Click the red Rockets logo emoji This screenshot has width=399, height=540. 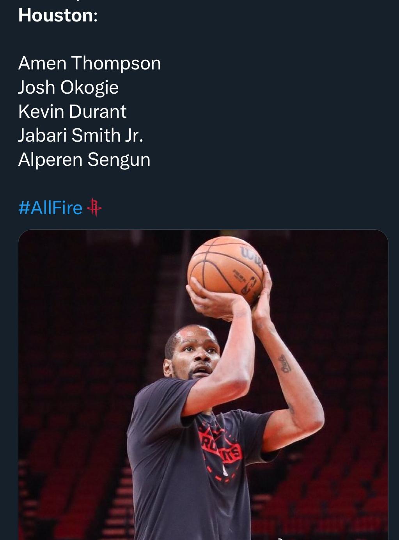(94, 208)
